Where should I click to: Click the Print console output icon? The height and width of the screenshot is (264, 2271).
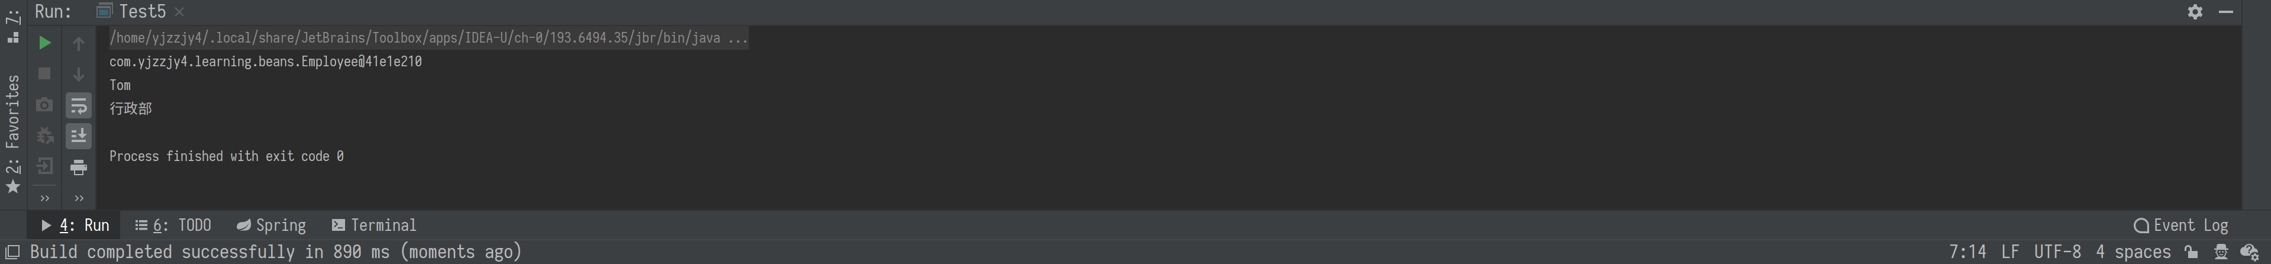79,167
